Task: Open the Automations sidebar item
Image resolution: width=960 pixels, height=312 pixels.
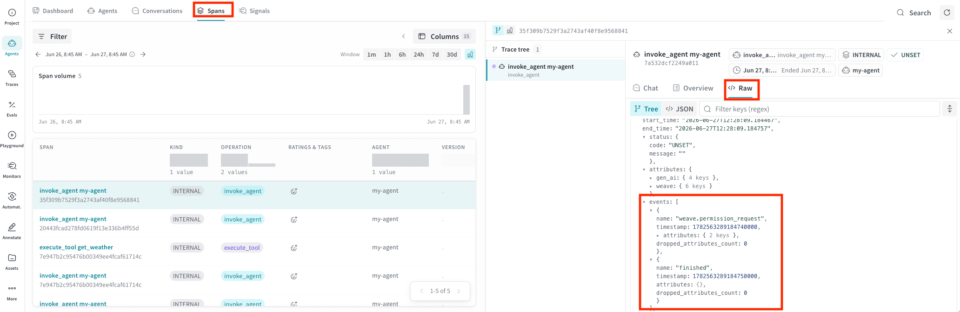Action: [x=12, y=201]
